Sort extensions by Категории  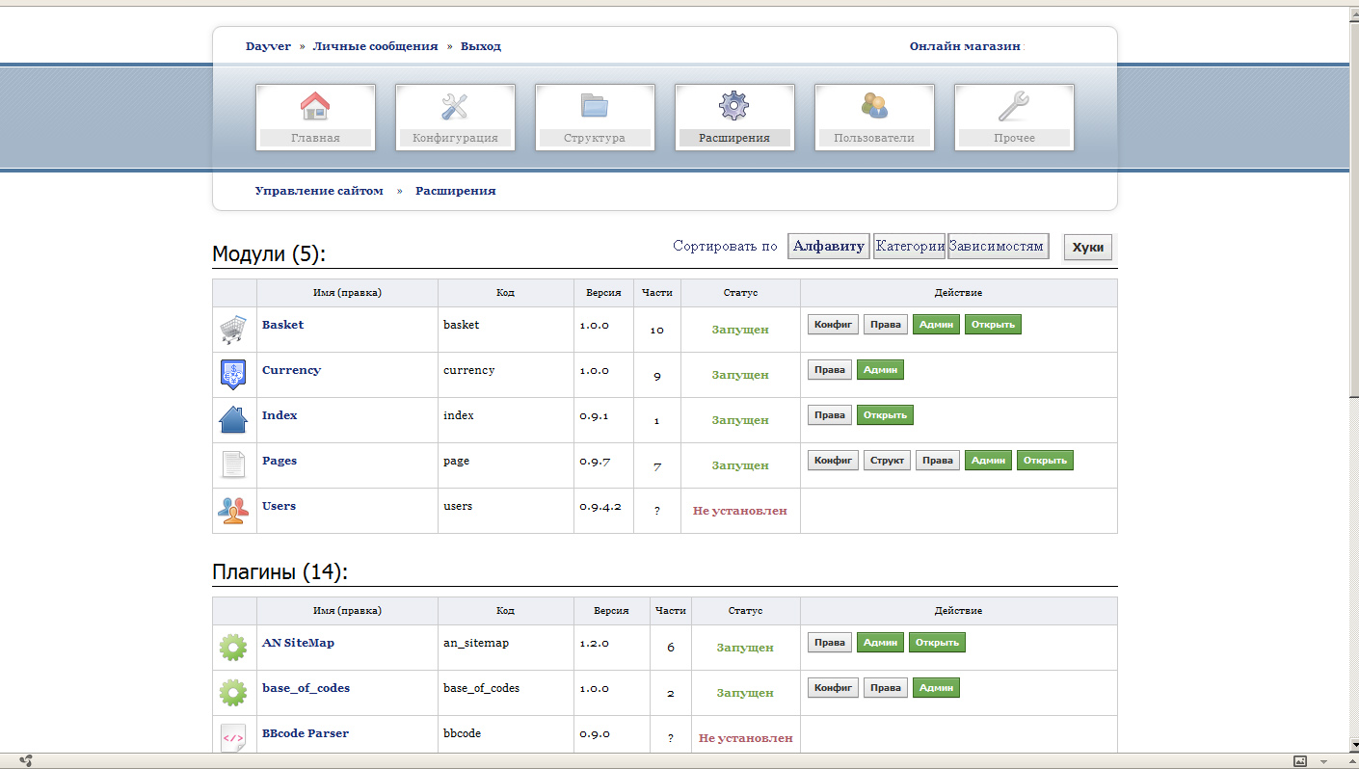pyautogui.click(x=909, y=246)
